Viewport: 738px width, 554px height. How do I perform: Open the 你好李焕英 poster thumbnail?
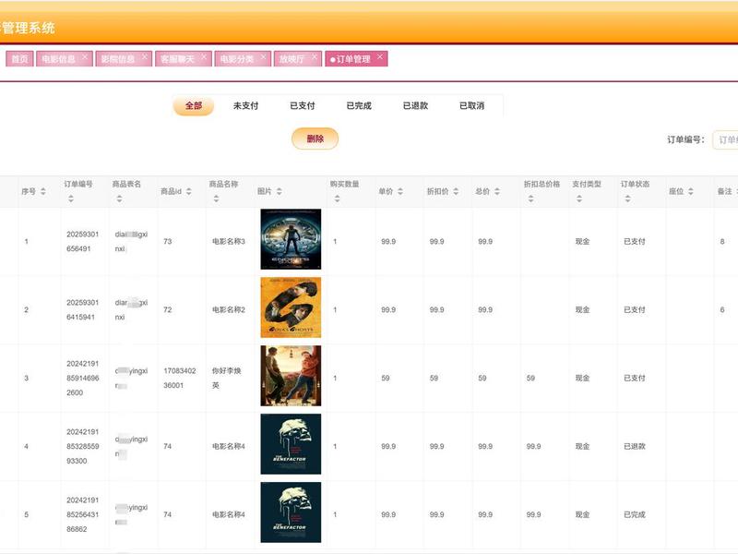point(291,376)
